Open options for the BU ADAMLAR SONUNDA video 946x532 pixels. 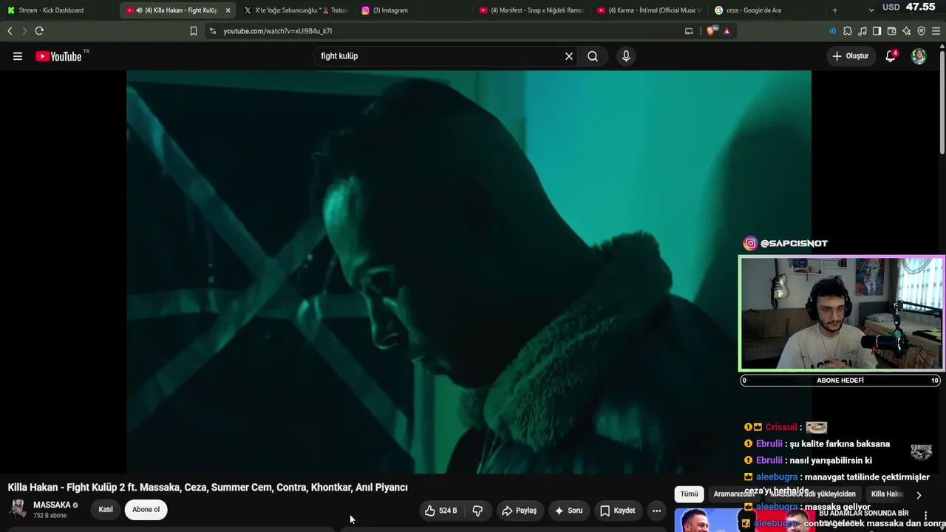tap(926, 515)
